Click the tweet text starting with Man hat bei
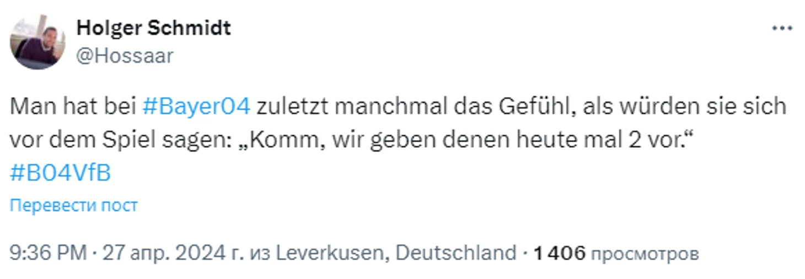The height and width of the screenshot is (279, 805). 398,139
